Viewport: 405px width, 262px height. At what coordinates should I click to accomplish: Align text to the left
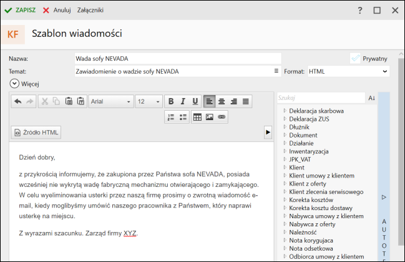[209, 101]
